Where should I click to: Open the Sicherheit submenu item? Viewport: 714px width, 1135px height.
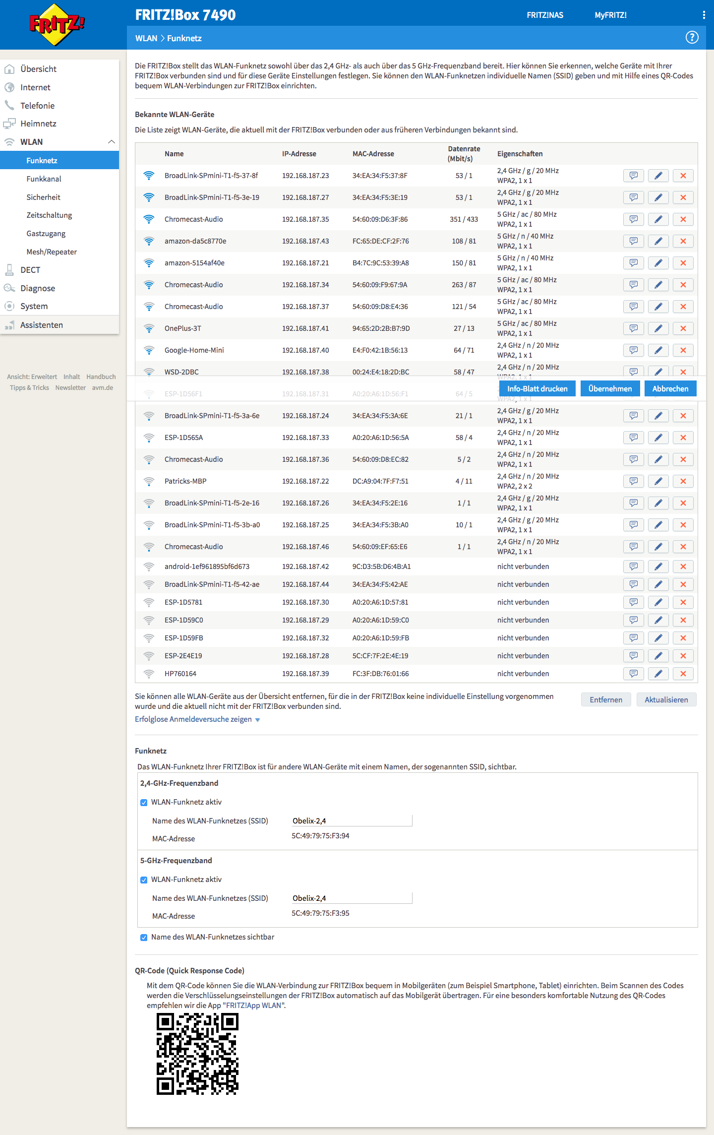pos(44,197)
